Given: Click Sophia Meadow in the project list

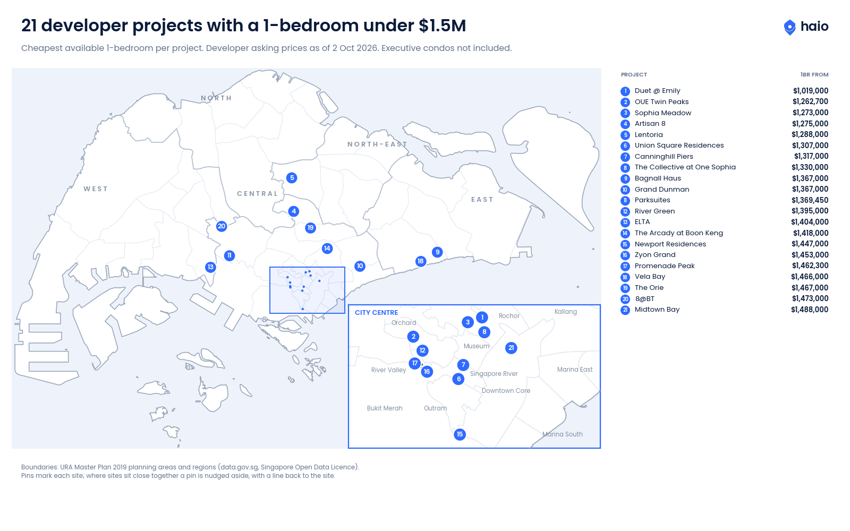Looking at the screenshot, I should point(725,113).
